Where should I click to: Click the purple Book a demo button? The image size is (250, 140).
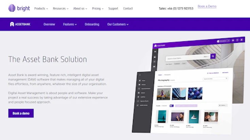click(x=21, y=113)
